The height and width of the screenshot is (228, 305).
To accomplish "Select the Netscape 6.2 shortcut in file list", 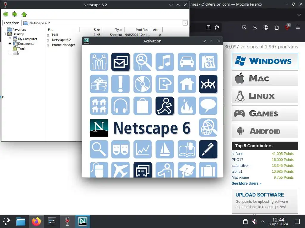I will [x=61, y=40].
